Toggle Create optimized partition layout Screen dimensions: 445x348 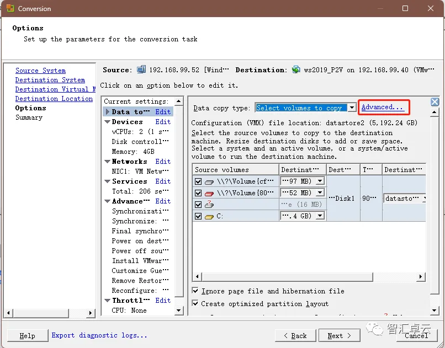click(195, 303)
